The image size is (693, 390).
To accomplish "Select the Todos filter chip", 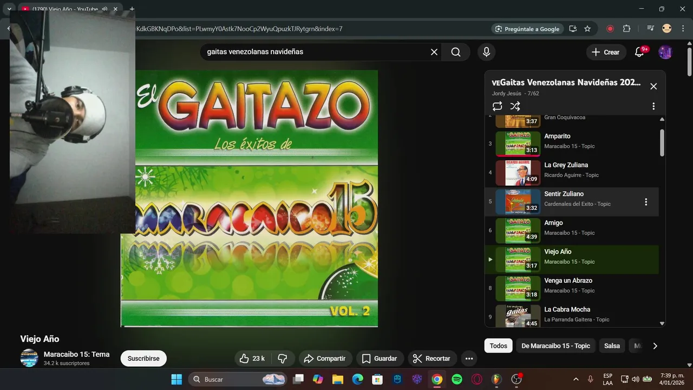I will [x=498, y=346].
